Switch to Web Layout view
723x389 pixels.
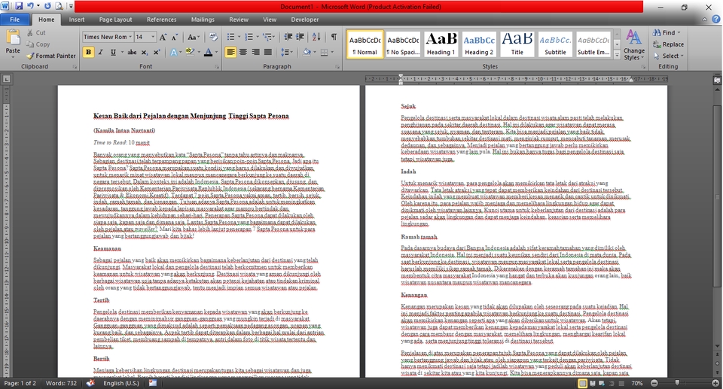[x=602, y=384]
